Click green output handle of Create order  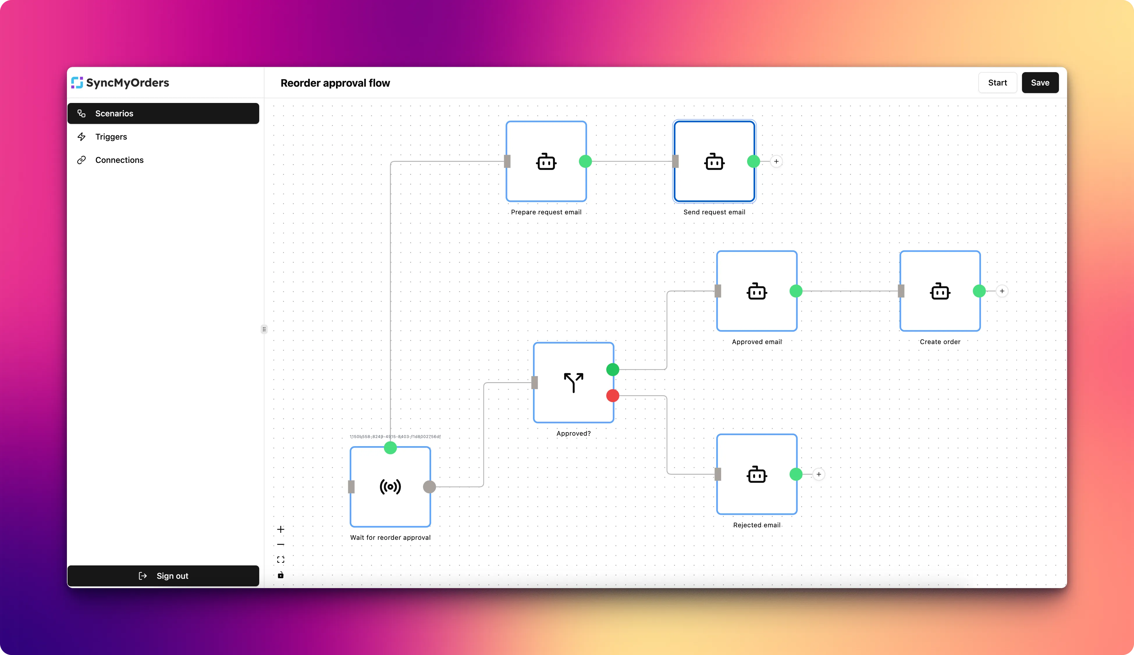[979, 291]
